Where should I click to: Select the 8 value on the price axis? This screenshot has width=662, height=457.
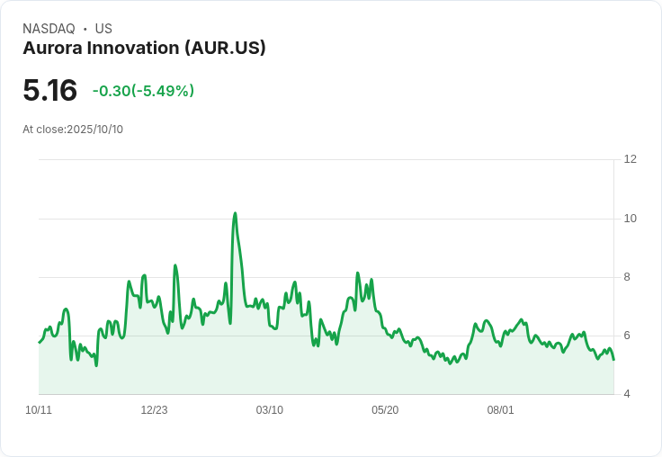(627, 277)
